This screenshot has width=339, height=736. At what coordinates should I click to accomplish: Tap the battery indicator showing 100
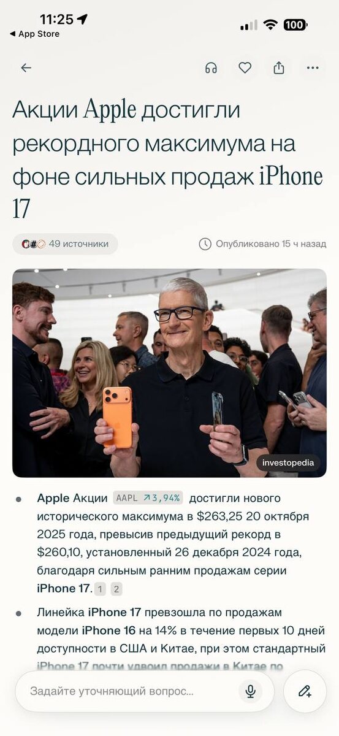[x=295, y=25]
